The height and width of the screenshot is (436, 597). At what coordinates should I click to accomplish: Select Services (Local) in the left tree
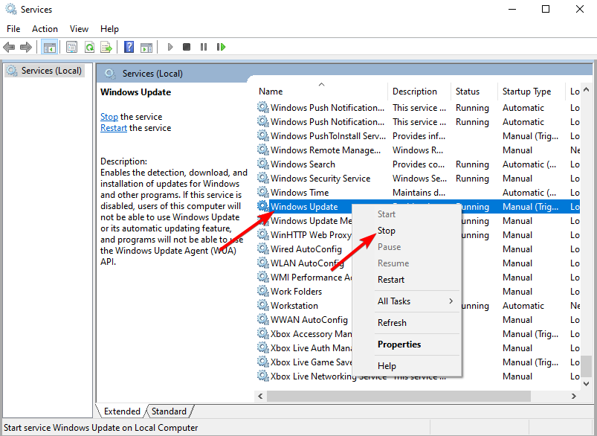[44, 71]
